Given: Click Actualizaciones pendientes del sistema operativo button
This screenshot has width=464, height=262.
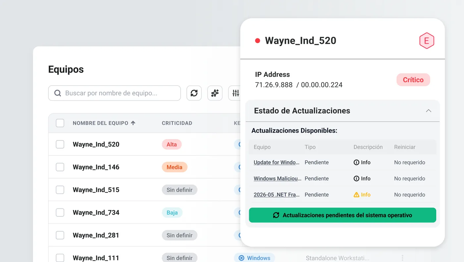Looking at the screenshot, I should 342,215.
